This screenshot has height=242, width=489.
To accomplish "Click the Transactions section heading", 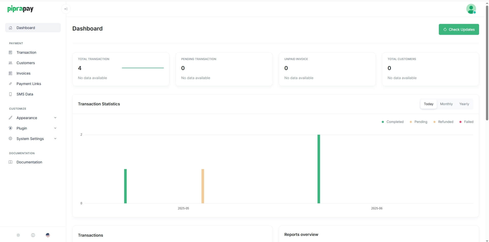I will pos(90,235).
